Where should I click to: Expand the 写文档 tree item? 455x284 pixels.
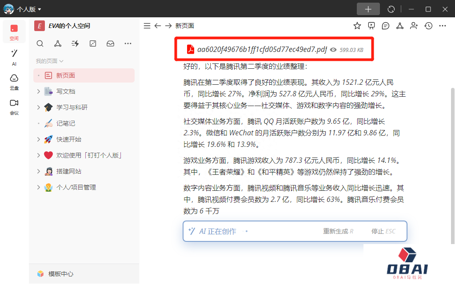[39, 91]
